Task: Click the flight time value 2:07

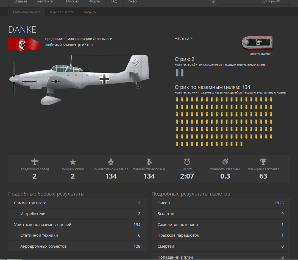Action: [187, 176]
